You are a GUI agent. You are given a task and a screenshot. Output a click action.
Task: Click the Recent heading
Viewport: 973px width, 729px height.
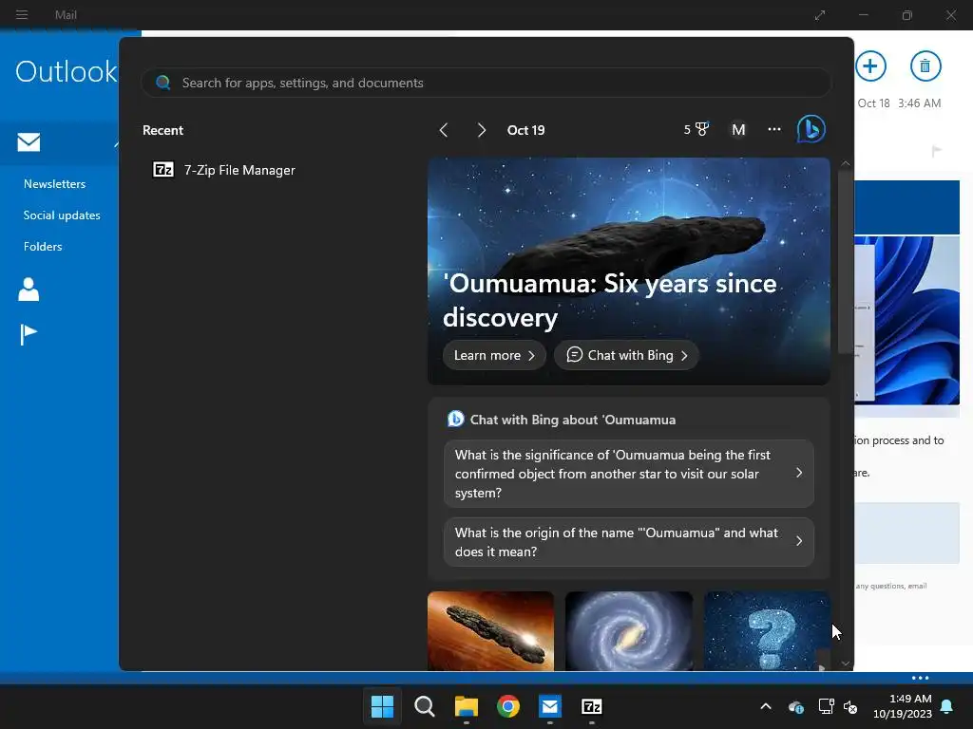(x=162, y=130)
